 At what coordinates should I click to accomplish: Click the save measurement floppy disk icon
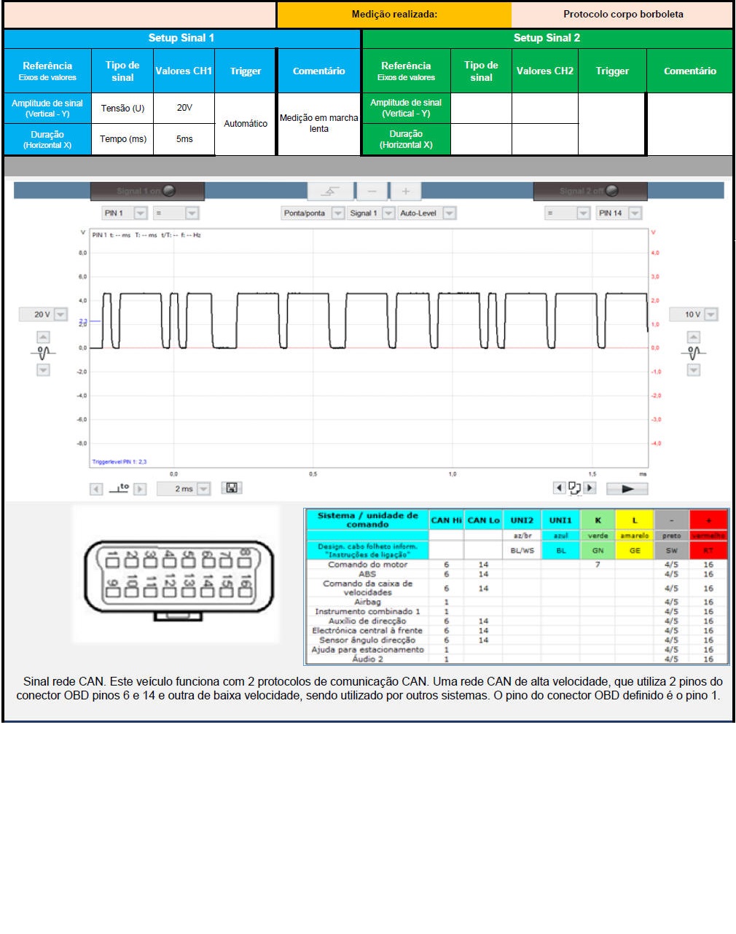pos(231,488)
